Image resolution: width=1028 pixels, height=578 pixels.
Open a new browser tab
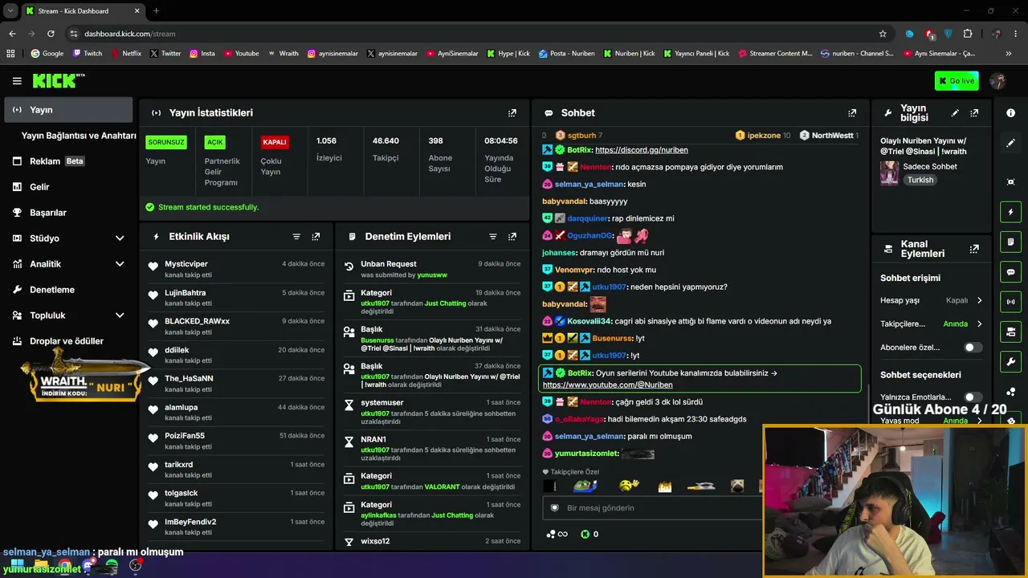(156, 10)
